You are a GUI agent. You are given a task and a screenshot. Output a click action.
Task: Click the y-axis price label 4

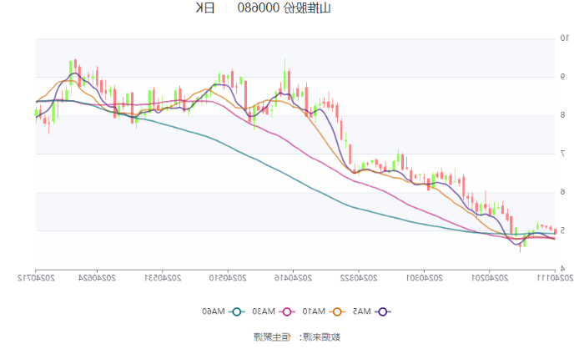click(x=563, y=269)
